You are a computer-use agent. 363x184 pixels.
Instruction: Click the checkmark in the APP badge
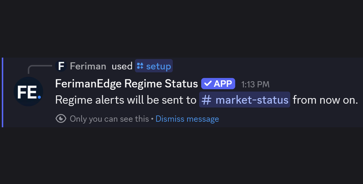pos(208,84)
